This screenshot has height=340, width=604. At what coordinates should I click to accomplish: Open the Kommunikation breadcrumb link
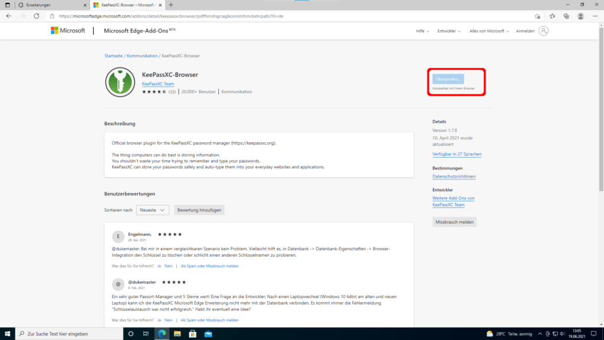click(142, 56)
